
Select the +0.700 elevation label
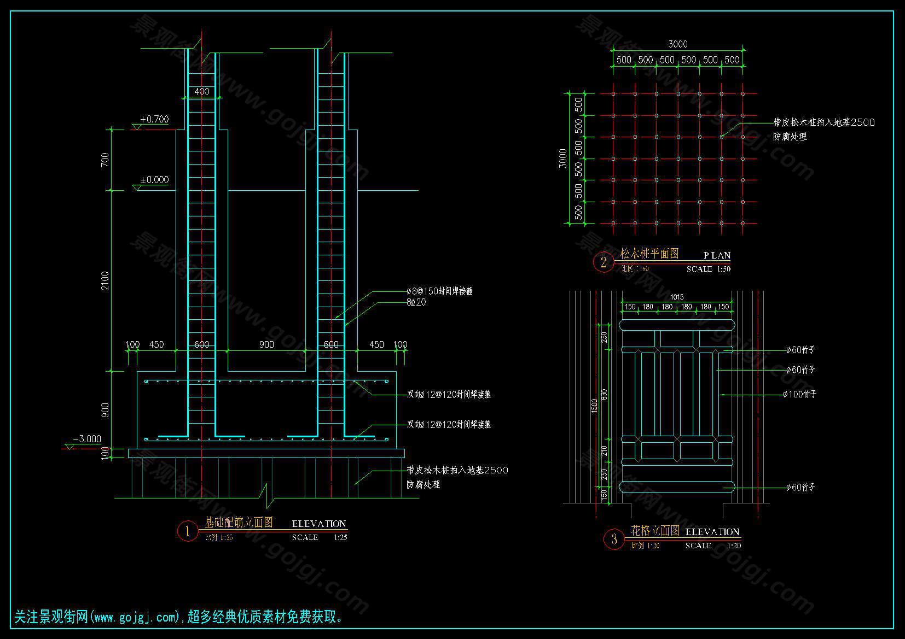click(x=154, y=119)
